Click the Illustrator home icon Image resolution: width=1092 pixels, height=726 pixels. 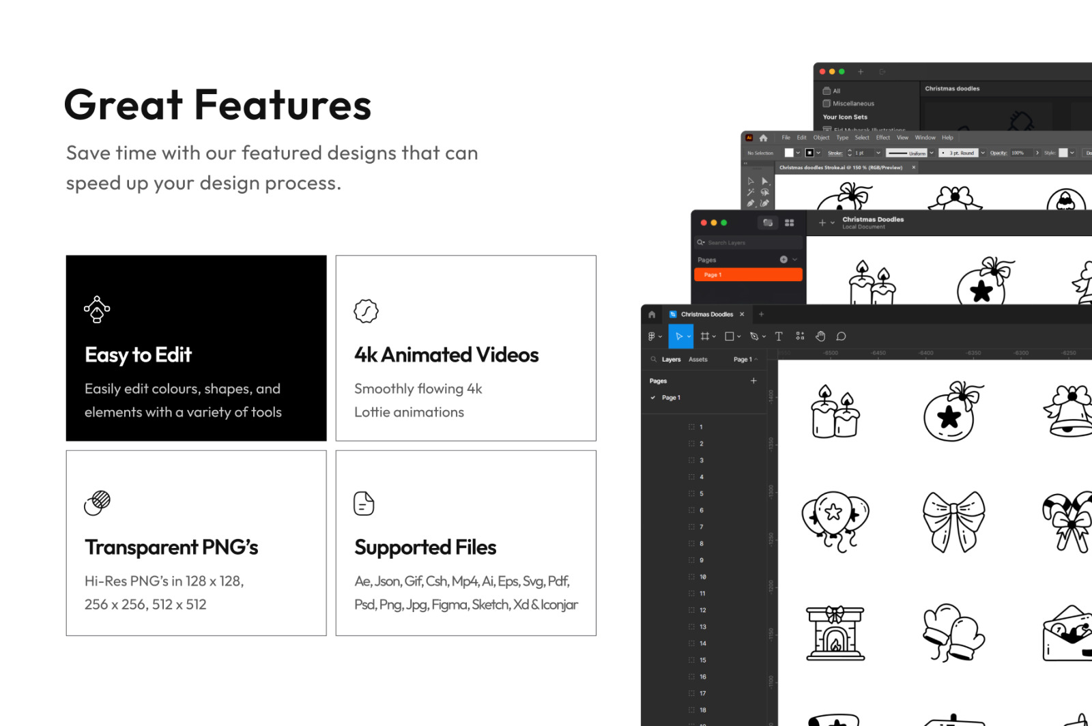pyautogui.click(x=763, y=138)
